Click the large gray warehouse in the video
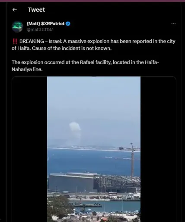The height and width of the screenshot is (222, 185). pyautogui.click(x=71, y=183)
